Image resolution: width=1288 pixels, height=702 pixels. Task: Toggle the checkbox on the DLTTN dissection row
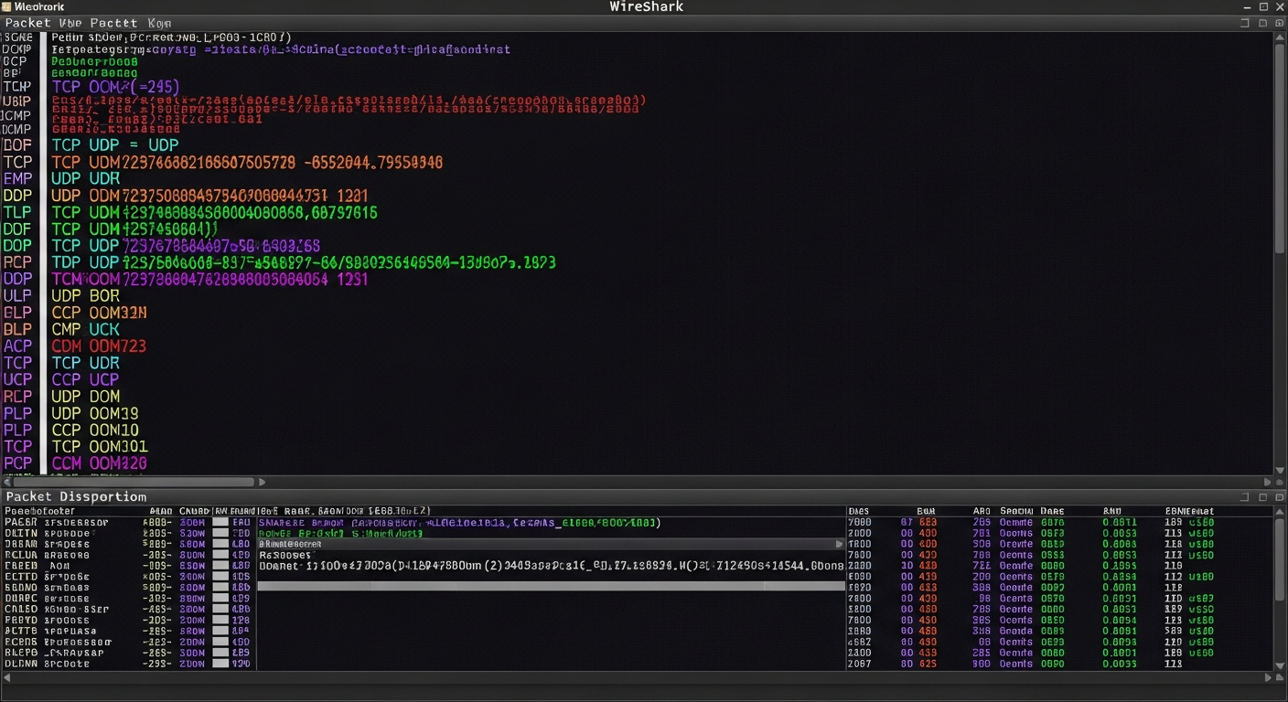tap(220, 533)
